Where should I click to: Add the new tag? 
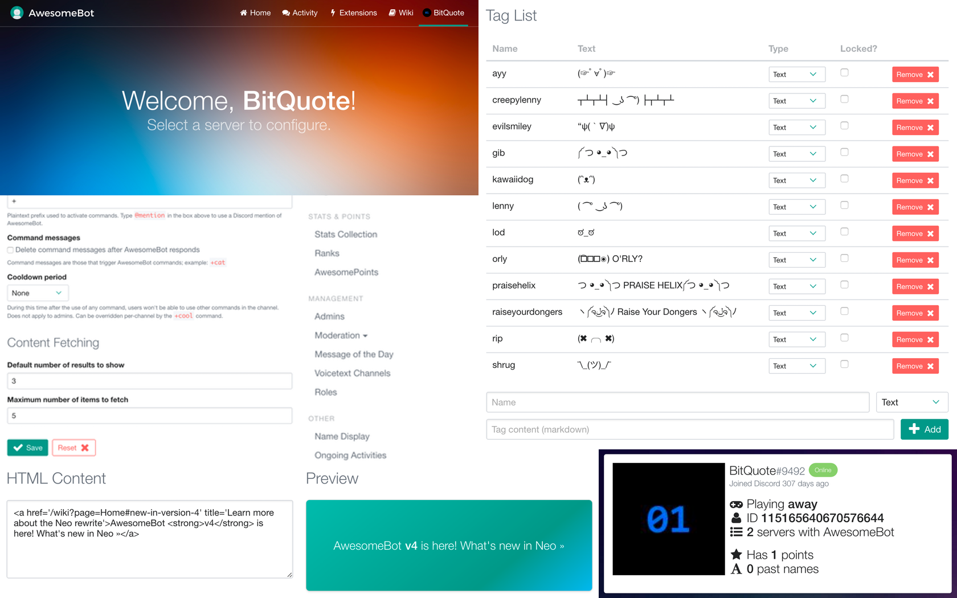click(x=924, y=429)
